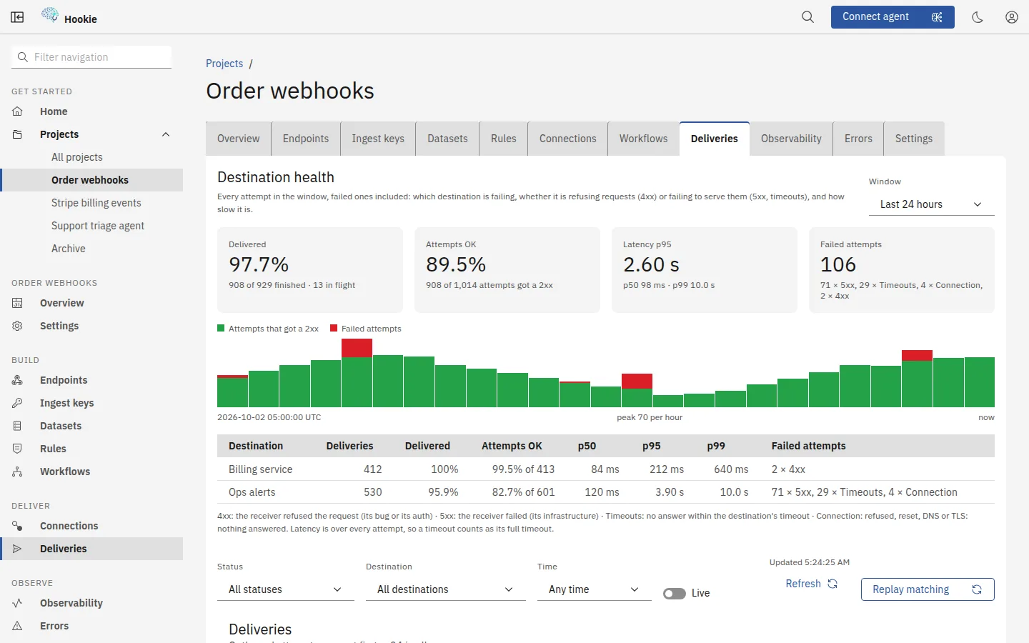Image resolution: width=1029 pixels, height=643 pixels.
Task: Open Support triage agent project
Action: (98, 226)
